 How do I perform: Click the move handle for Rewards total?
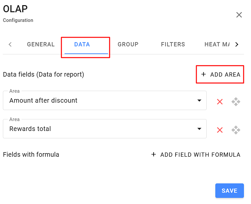(236, 130)
